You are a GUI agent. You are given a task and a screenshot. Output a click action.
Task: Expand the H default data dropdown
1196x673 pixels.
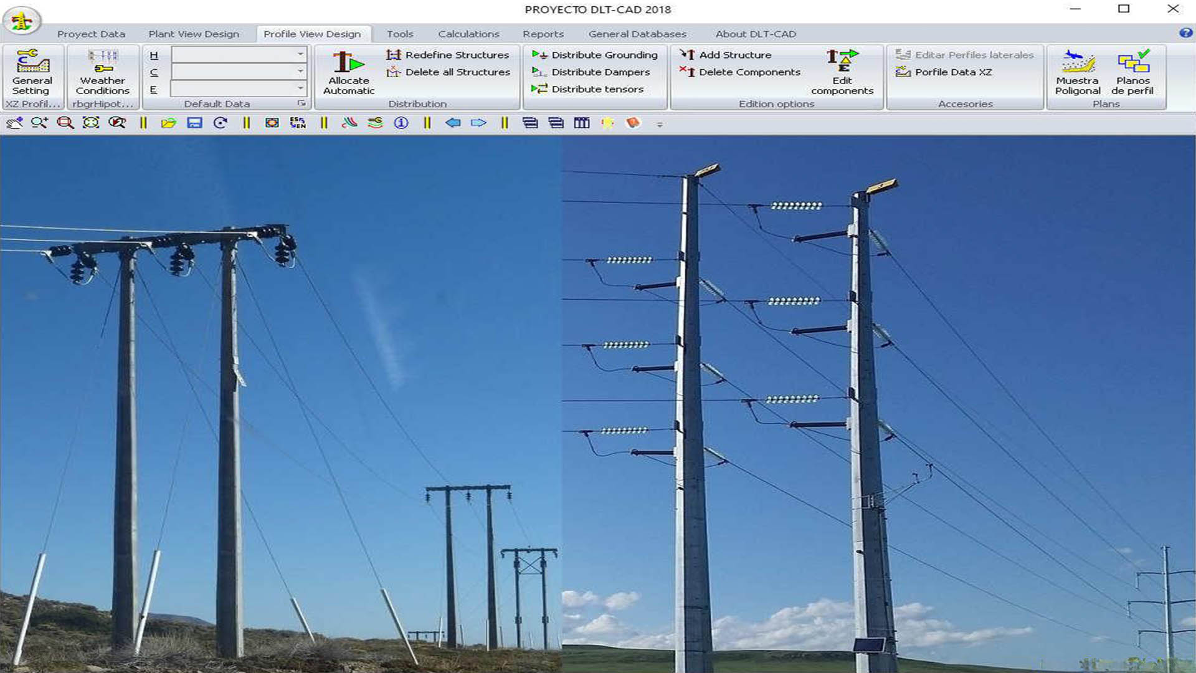point(300,54)
